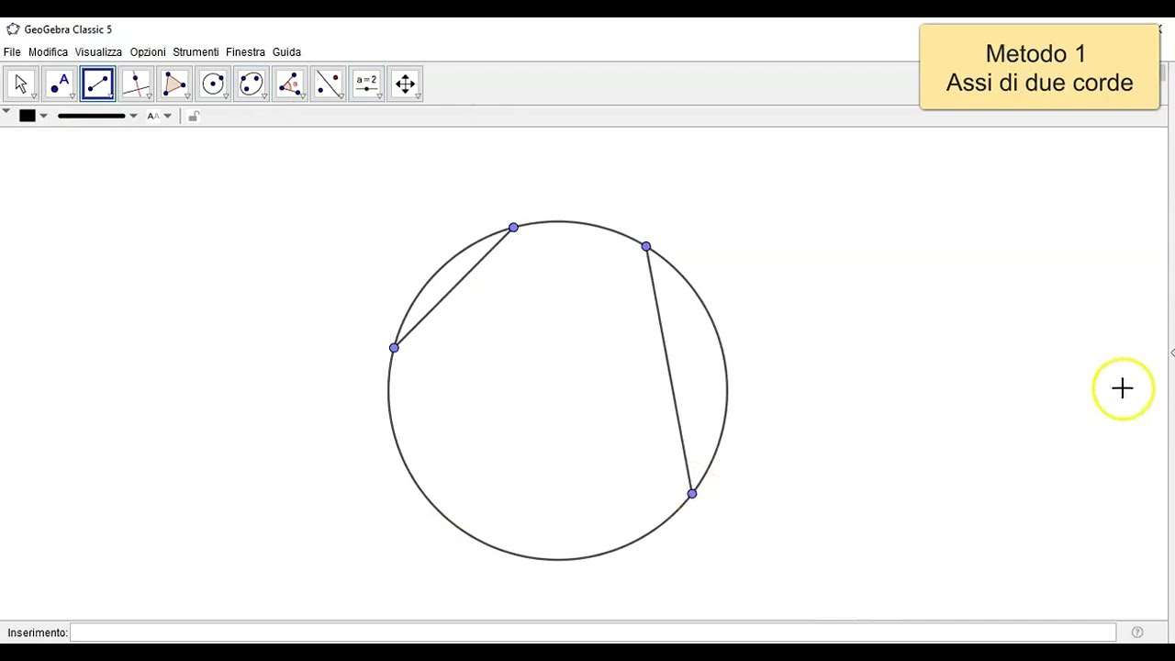
Task: Click the 'GeoGebra Classic 5' title text
Action: pos(68,29)
